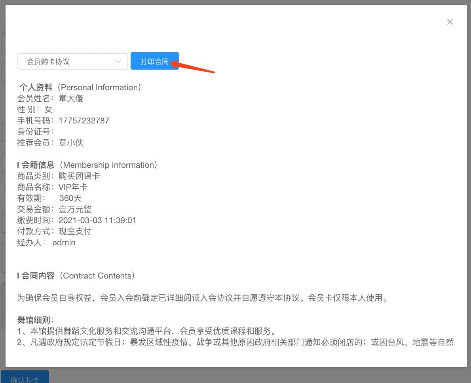The image size is (471, 383).
Task: Click the 确认办卡 button below the dialog
Action: point(25,379)
